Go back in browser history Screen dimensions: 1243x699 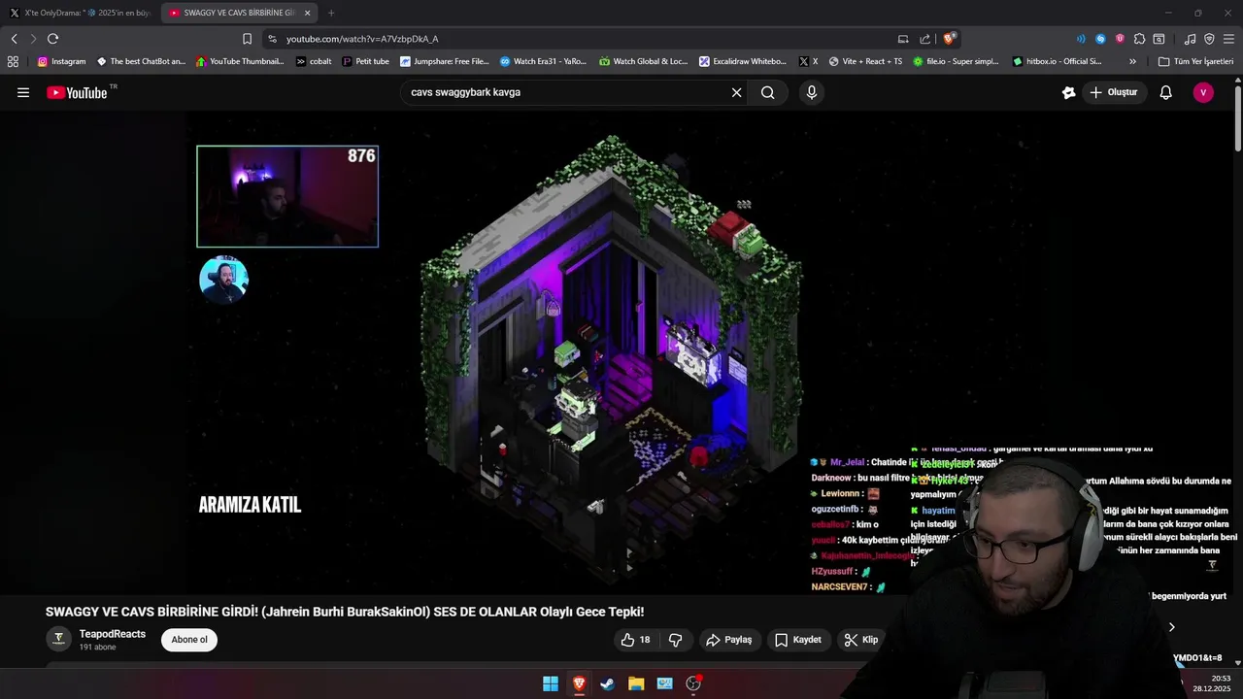[x=14, y=39]
